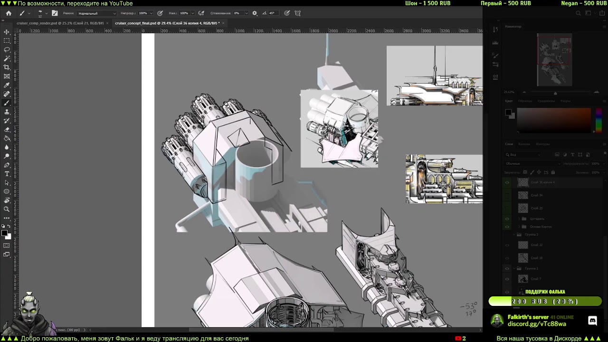The width and height of the screenshot is (608, 342).
Task: Toggle pressure for size icon
Action: [287, 13]
